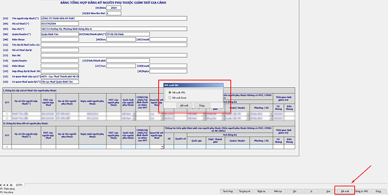The height and width of the screenshot is (195, 388).
Task: Open row 2 'Phường/Xã' dropdown in section I
Action: 271,118
